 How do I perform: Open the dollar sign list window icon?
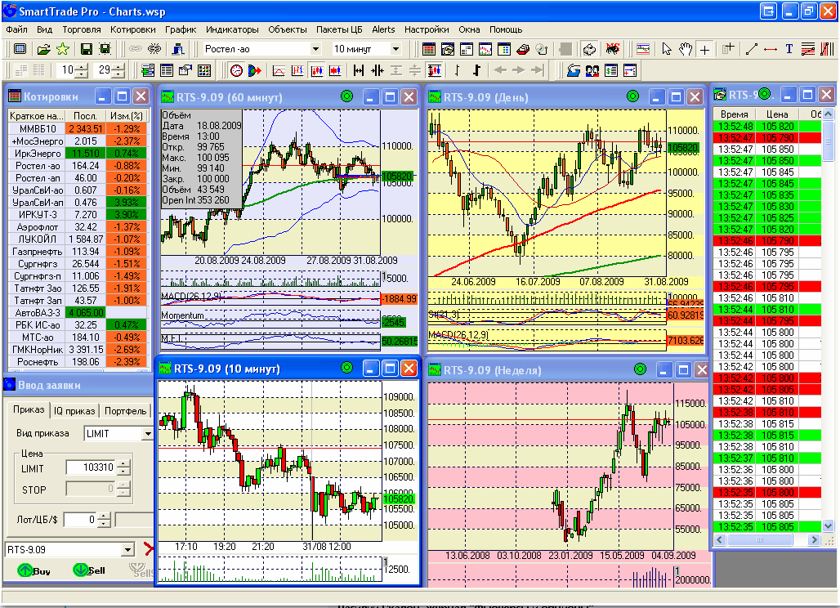(611, 70)
